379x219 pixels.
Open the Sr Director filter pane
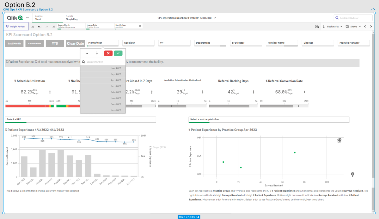click(x=246, y=43)
